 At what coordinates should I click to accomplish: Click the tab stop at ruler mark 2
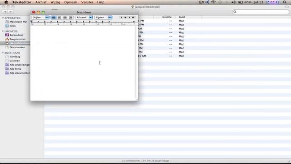point(45,22)
